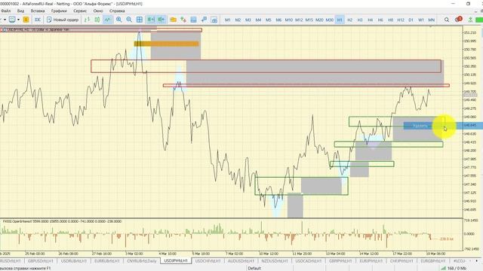The image size is (483, 271).
Task: Select M30 timeframe
Action: (329, 20)
